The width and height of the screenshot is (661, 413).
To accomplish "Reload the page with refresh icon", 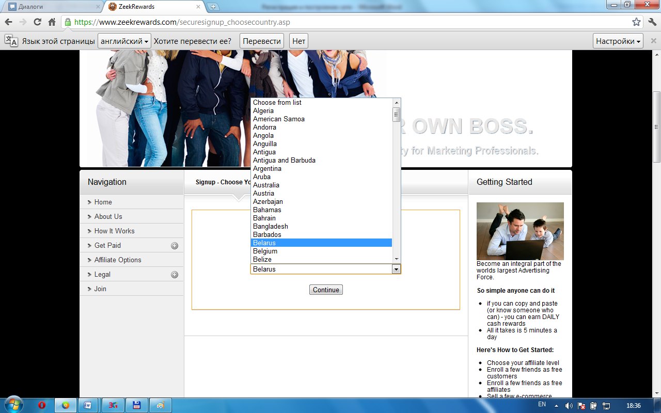I will (37, 22).
